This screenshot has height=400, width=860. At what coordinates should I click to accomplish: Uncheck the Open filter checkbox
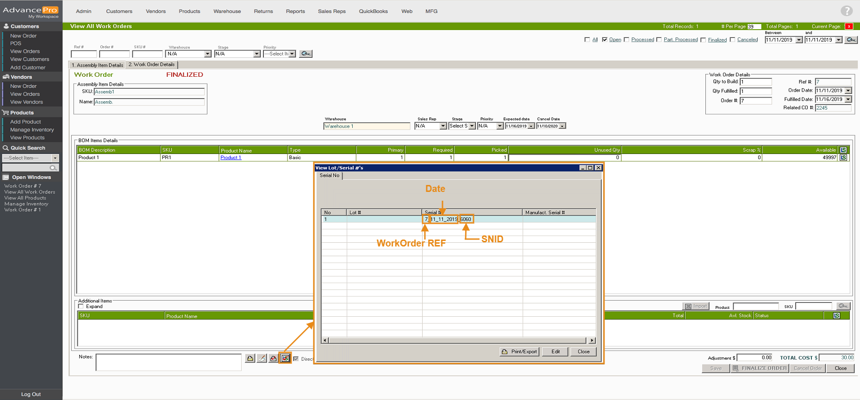pos(604,40)
